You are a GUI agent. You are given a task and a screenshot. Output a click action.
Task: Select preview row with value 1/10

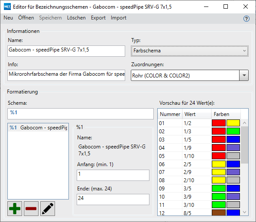(199, 156)
